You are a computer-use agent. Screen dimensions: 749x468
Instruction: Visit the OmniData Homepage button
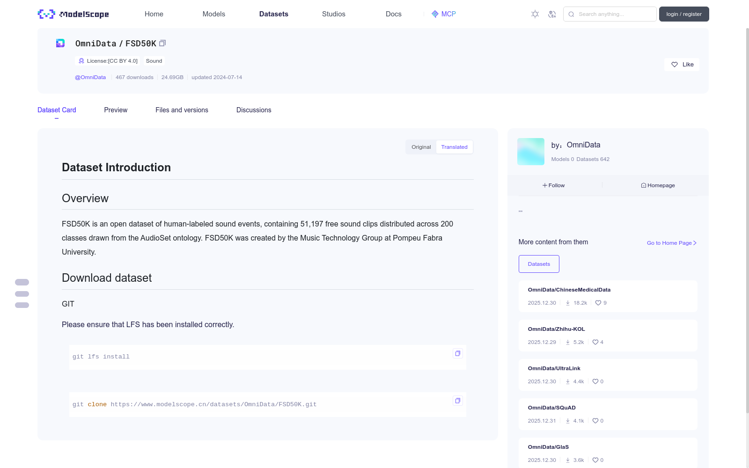658,185
